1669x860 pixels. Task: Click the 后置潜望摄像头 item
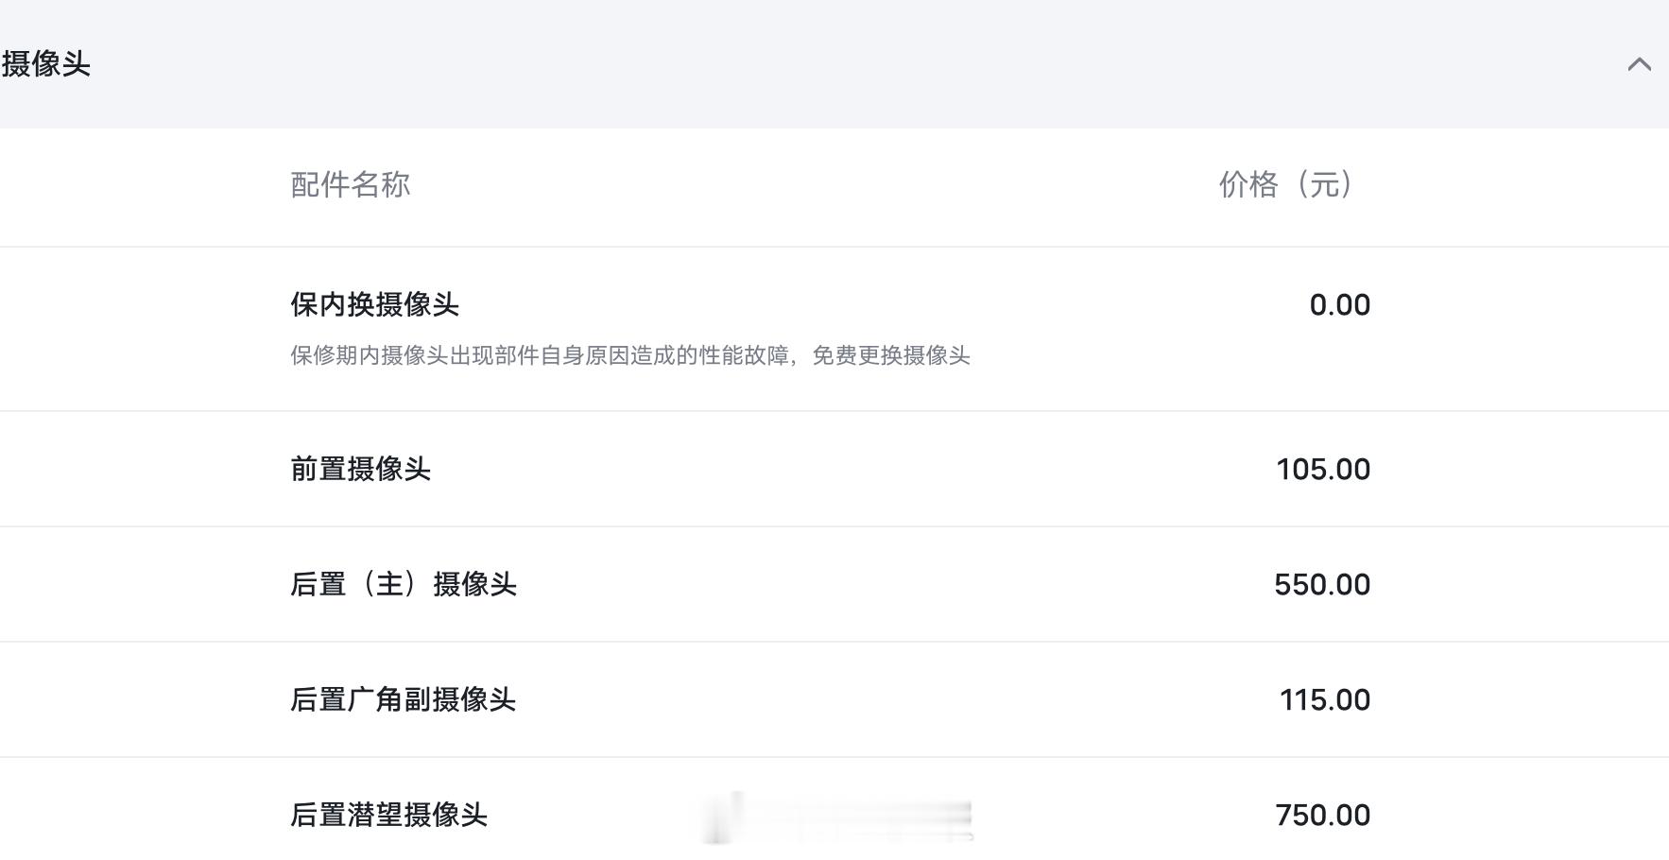tap(388, 815)
